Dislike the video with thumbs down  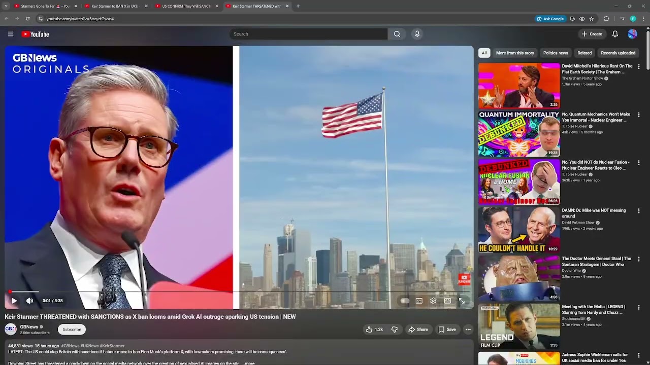tap(395, 330)
